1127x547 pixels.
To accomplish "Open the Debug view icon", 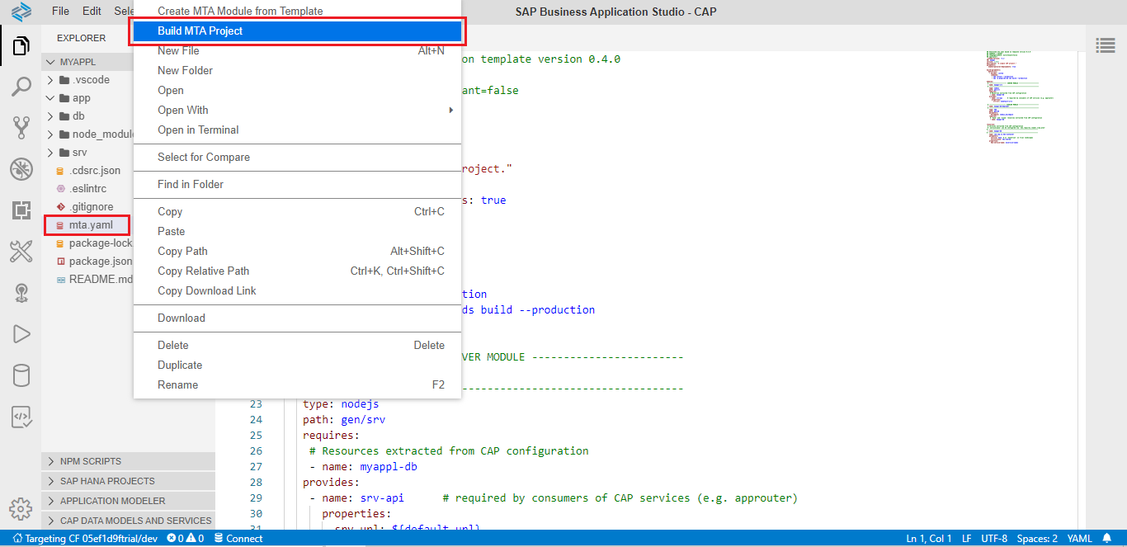I will click(21, 170).
